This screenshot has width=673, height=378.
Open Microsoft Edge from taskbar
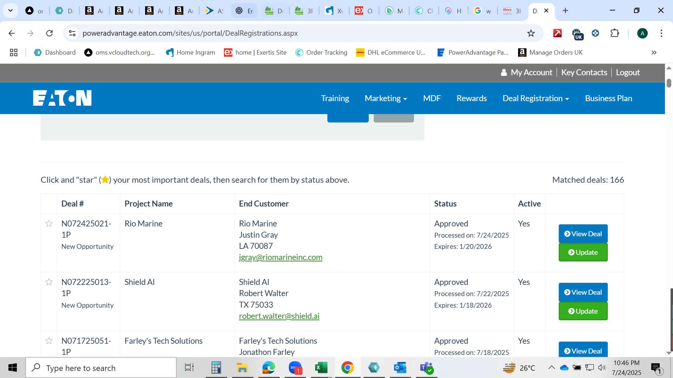click(x=269, y=367)
